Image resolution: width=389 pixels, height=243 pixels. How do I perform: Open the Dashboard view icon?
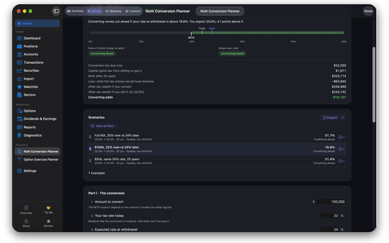(x=19, y=38)
